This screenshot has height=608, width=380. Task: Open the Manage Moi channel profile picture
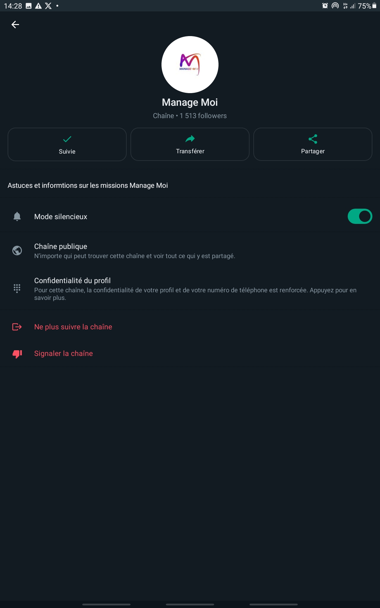(190, 65)
